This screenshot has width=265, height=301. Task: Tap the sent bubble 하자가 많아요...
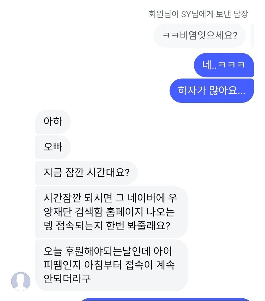click(x=211, y=91)
